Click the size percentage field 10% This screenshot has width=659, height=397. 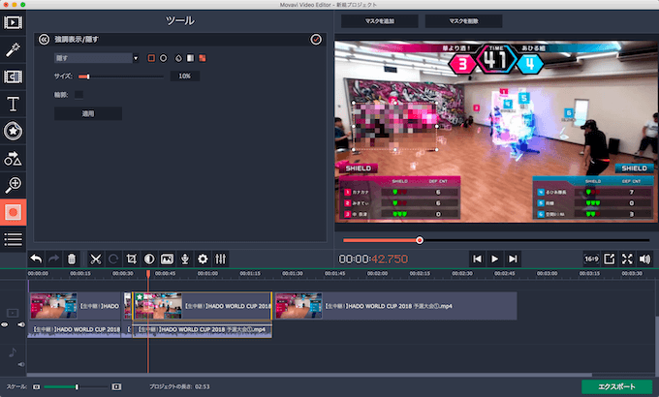[x=184, y=76]
